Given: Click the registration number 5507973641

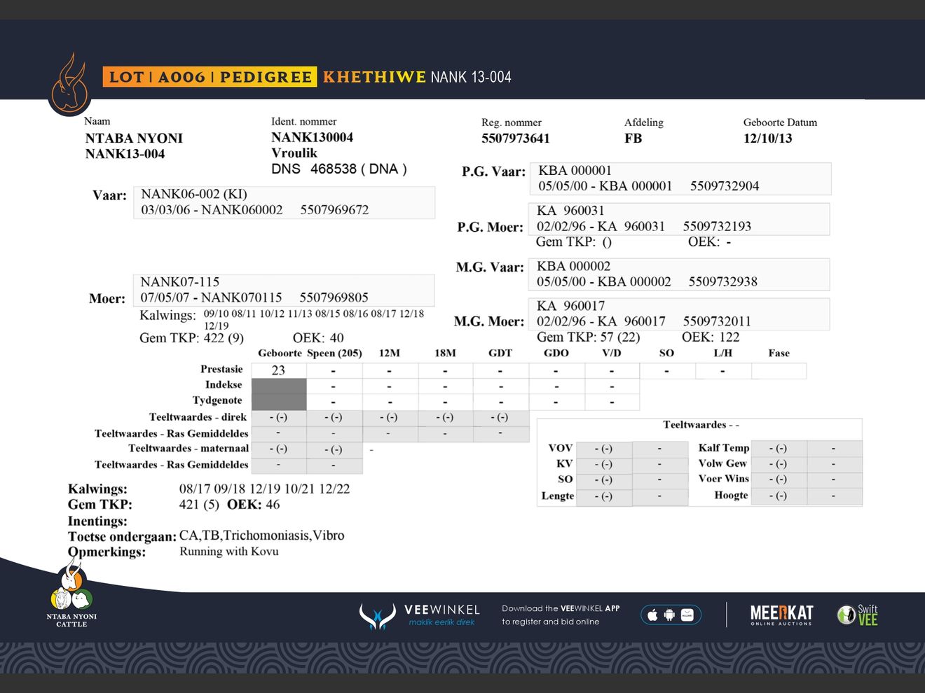Looking at the screenshot, I should pos(515,139).
